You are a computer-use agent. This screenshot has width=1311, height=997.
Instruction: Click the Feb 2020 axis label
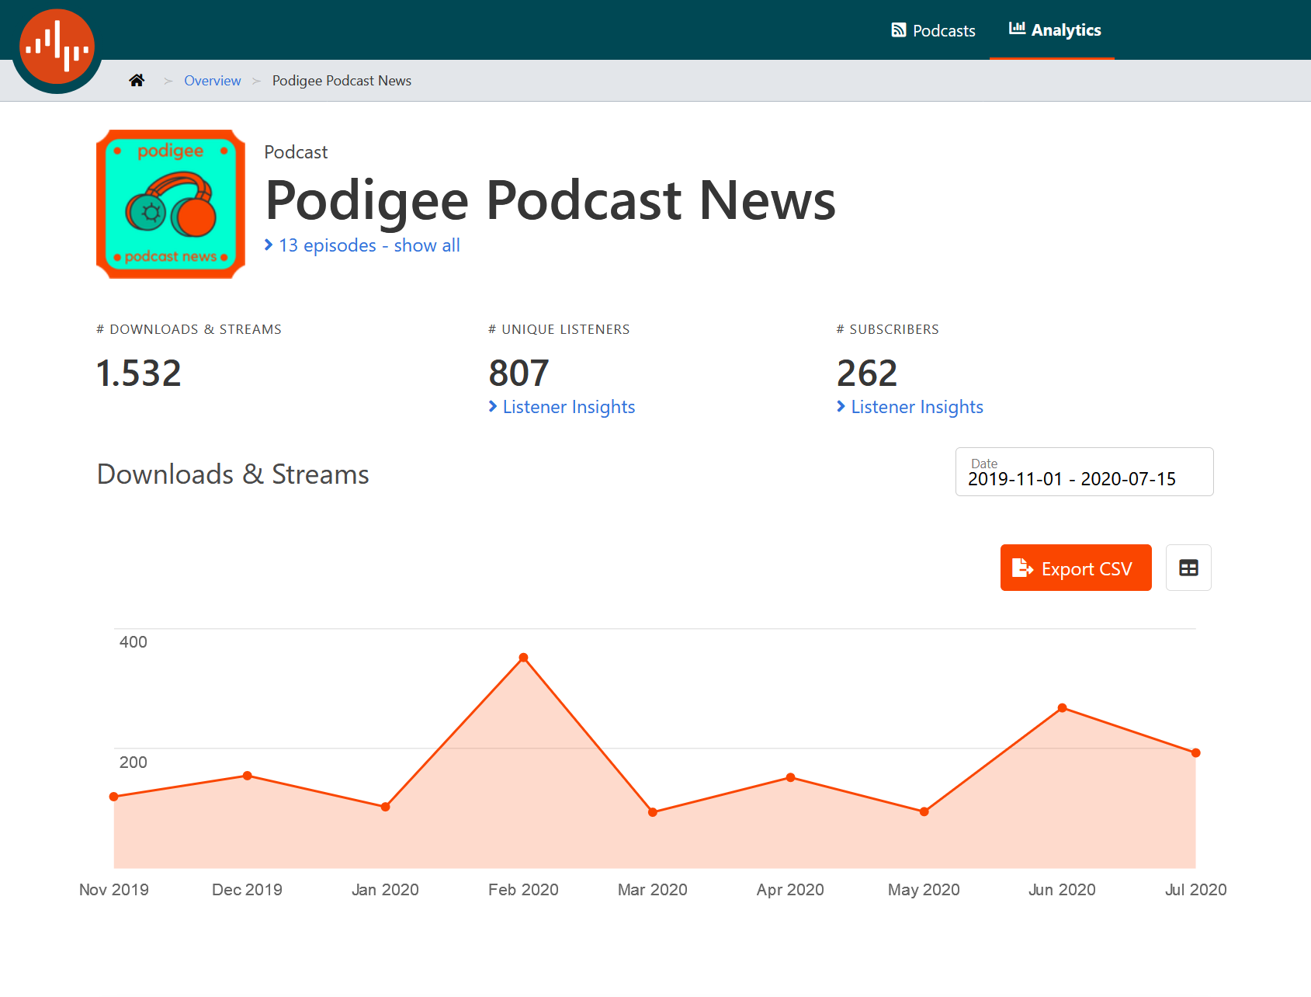[524, 890]
